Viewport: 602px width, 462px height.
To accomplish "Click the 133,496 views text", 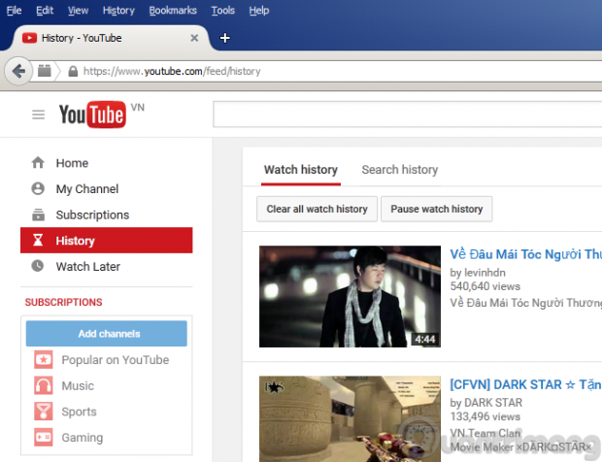I will pos(485,416).
